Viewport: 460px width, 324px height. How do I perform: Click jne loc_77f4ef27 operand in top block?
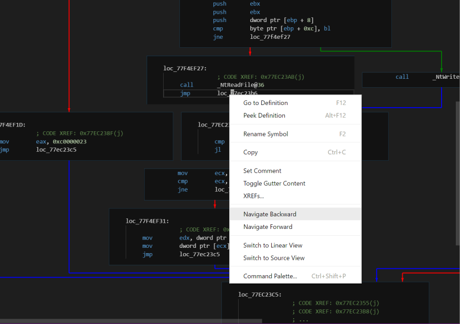(x=270, y=37)
